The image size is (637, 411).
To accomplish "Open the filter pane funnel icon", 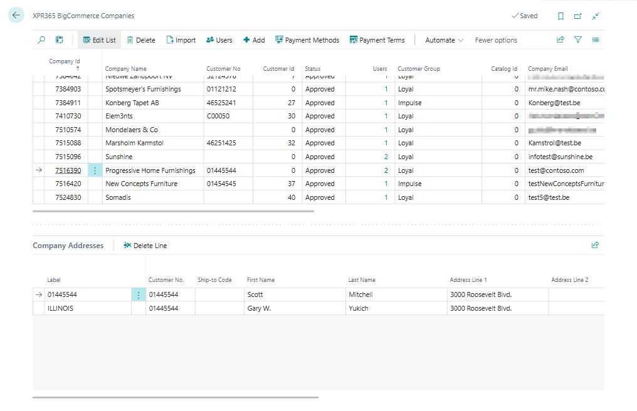I will pos(577,39).
